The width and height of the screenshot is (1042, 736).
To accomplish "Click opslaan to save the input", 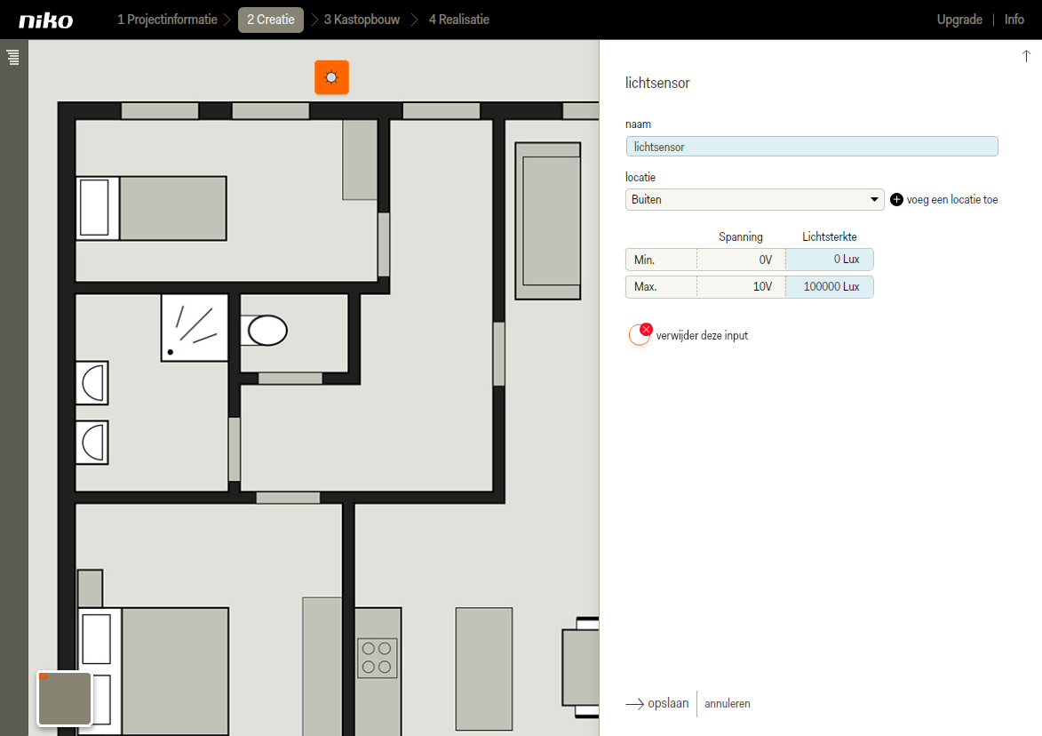I will [x=668, y=703].
